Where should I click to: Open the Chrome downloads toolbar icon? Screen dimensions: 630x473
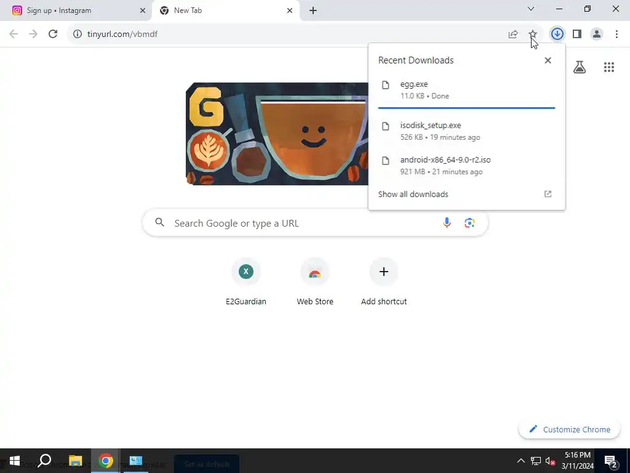[557, 34]
